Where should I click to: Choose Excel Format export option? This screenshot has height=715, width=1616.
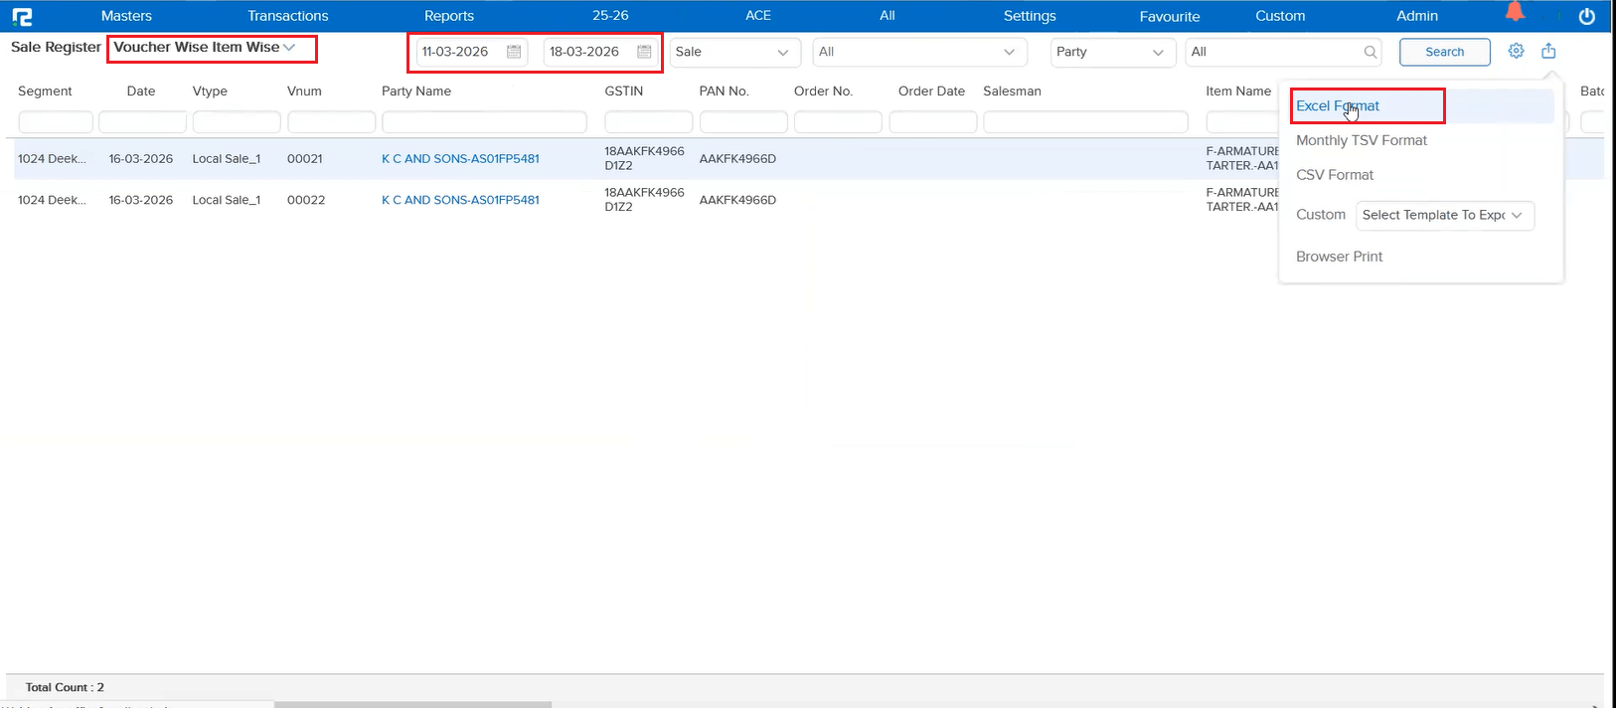click(x=1338, y=105)
